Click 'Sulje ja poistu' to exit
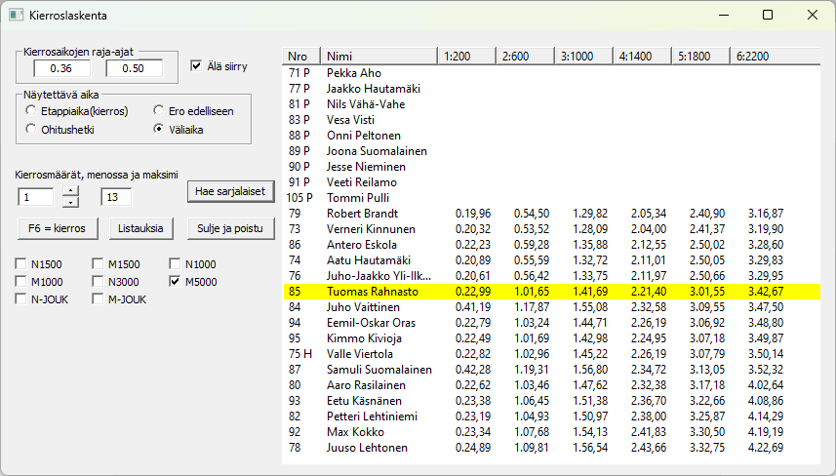 [x=229, y=228]
